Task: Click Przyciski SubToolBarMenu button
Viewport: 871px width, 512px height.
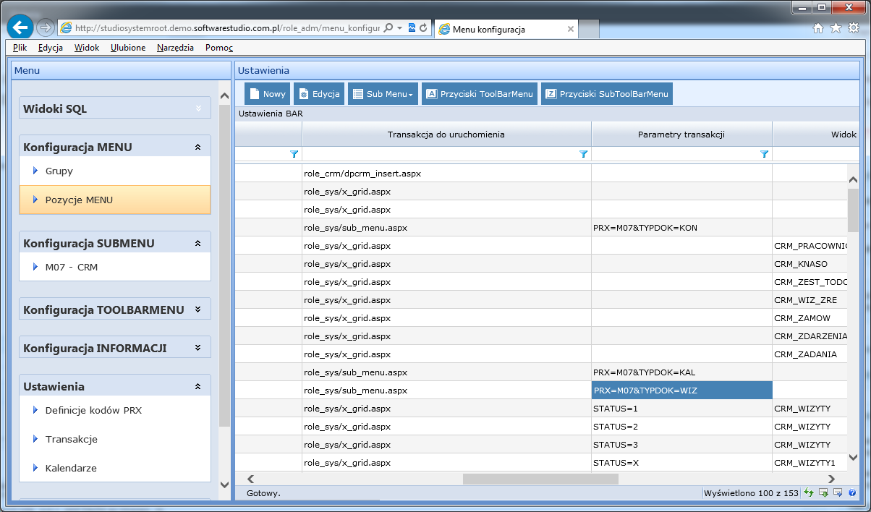Action: 607,94
